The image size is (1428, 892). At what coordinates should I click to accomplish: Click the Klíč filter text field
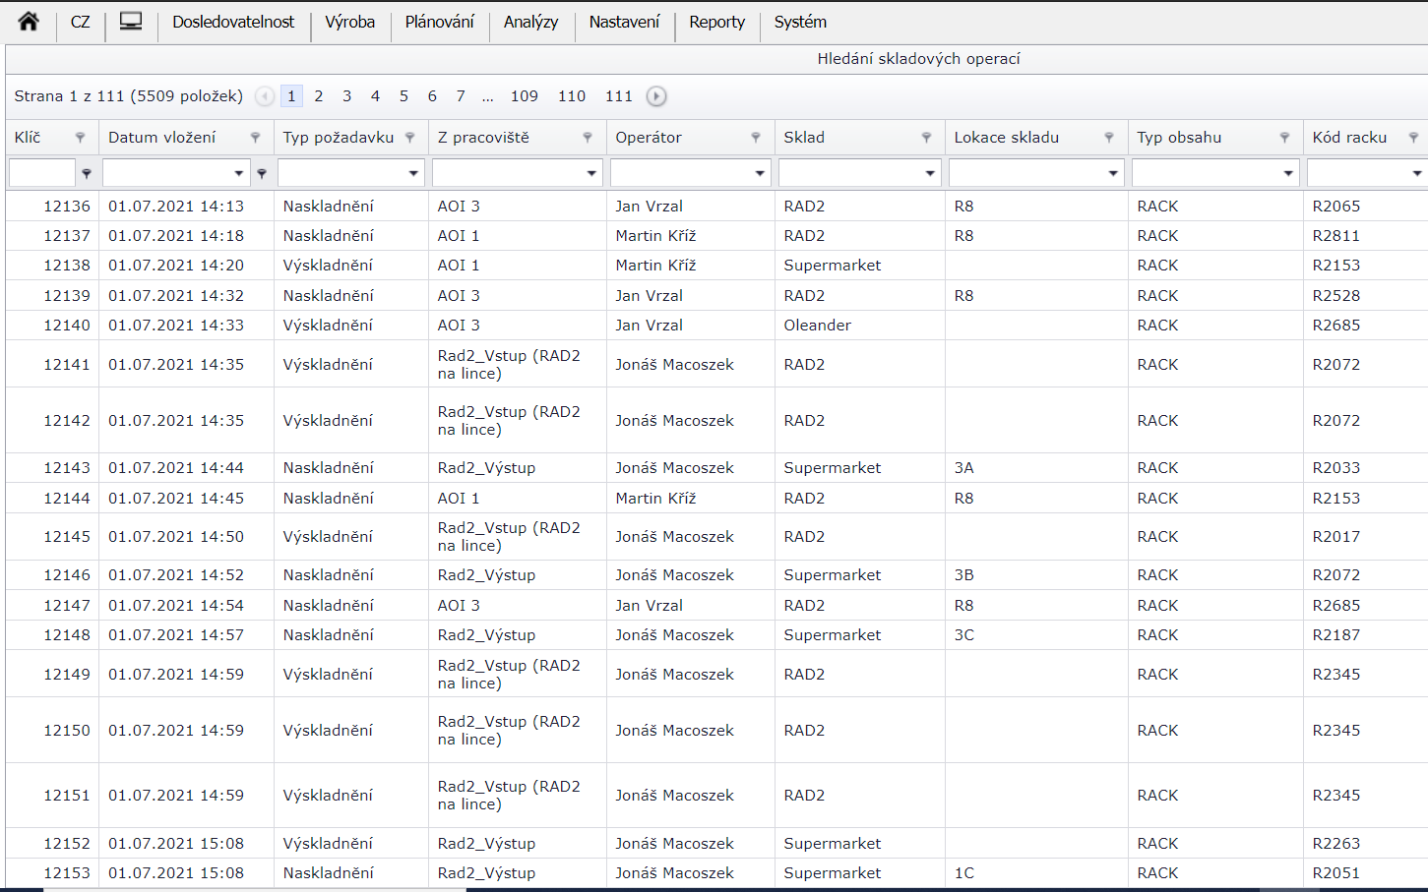coord(42,173)
